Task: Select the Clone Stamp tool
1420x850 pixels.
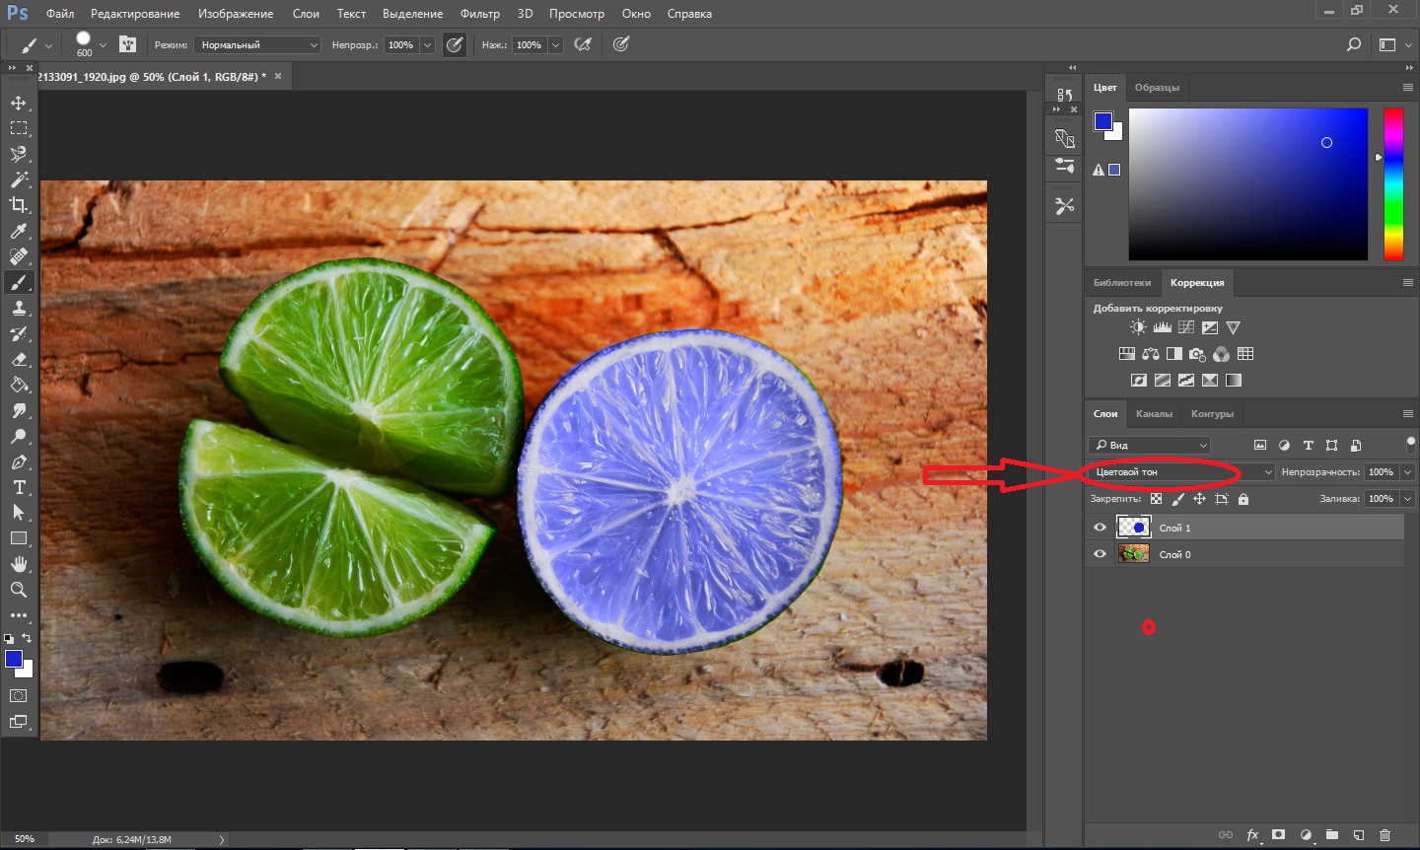Action: tap(19, 308)
